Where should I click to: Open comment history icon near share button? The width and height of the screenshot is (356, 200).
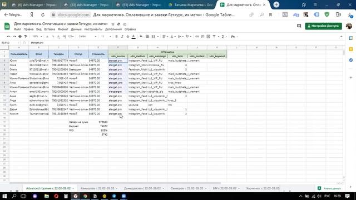pos(299,26)
